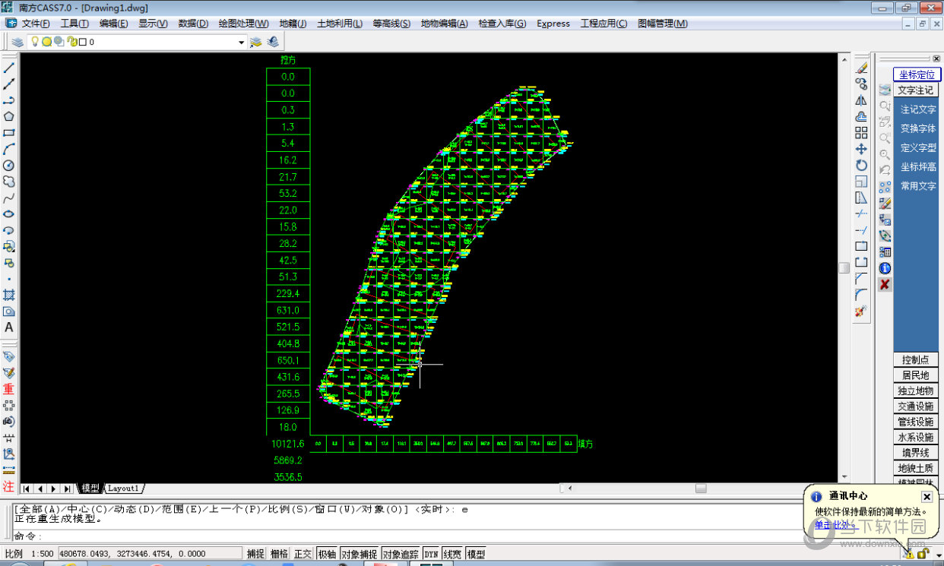Select the Copy objects tool
Screen dimensions: 944x566
click(x=862, y=84)
